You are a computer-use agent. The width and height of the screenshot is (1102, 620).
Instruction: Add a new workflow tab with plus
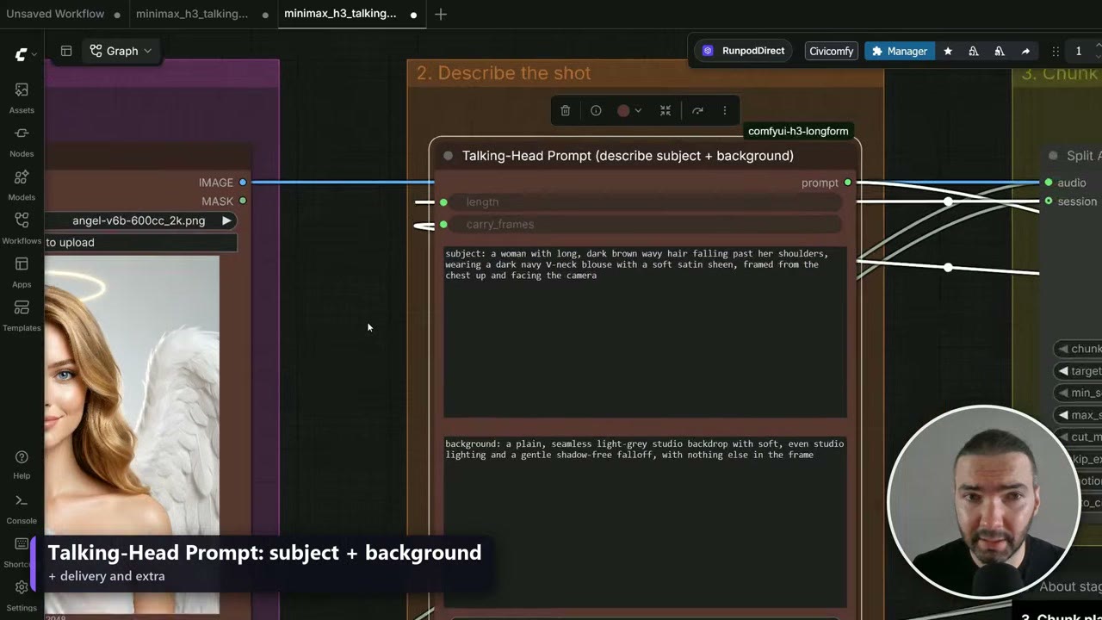(x=441, y=14)
